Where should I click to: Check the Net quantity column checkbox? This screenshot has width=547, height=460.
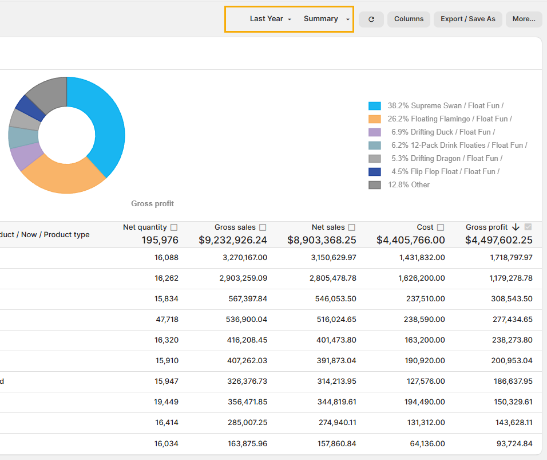(174, 227)
